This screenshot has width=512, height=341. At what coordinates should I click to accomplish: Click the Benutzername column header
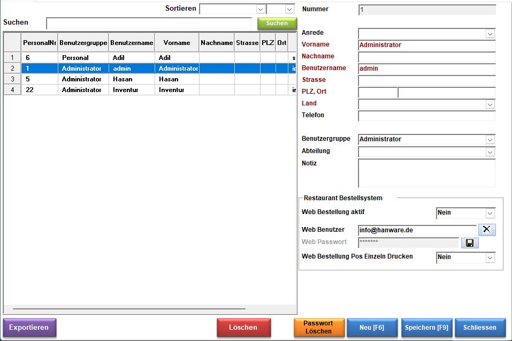coord(132,43)
